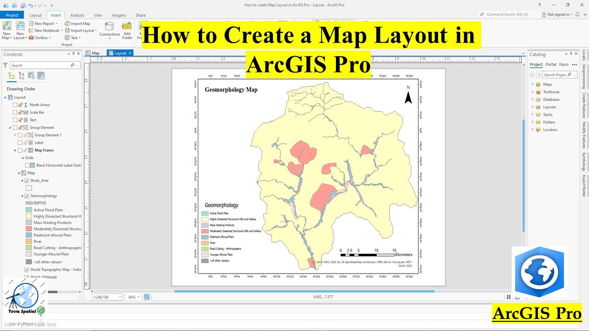The height and width of the screenshot is (331, 589).
Task: Click the Open Project icon in quick access toolbar
Action: pyautogui.click(x=15, y=5)
